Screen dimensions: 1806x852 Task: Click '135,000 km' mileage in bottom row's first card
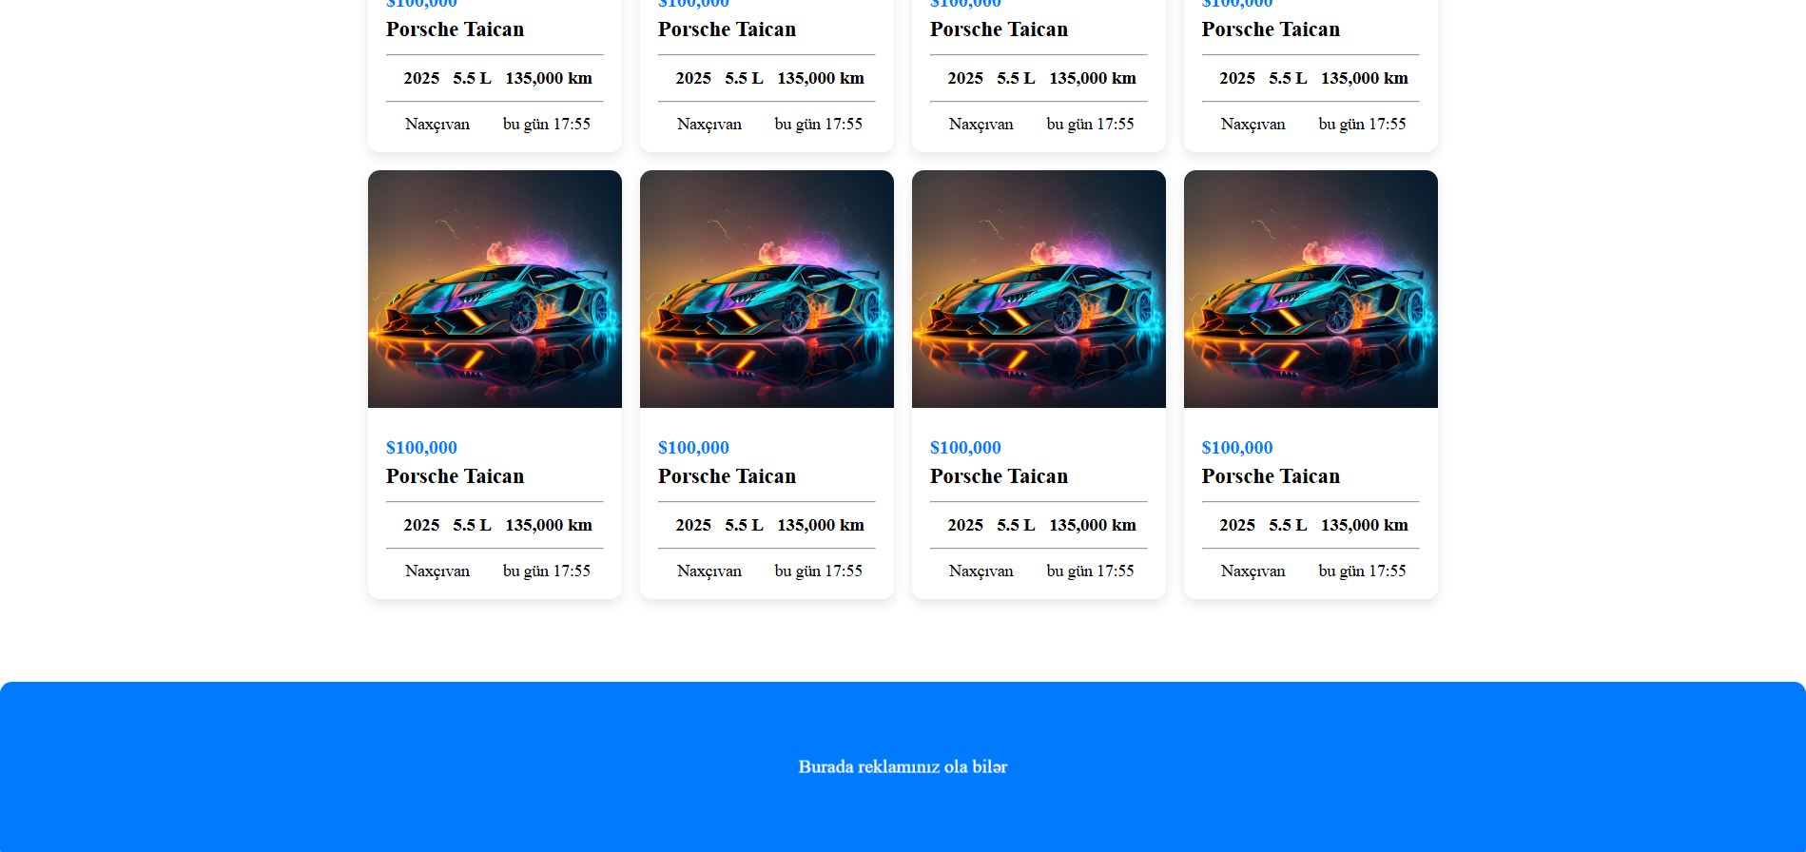pos(549,525)
